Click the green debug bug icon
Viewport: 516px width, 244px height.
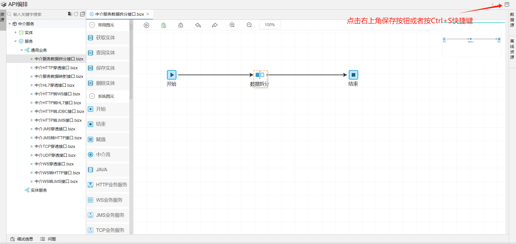(163, 25)
